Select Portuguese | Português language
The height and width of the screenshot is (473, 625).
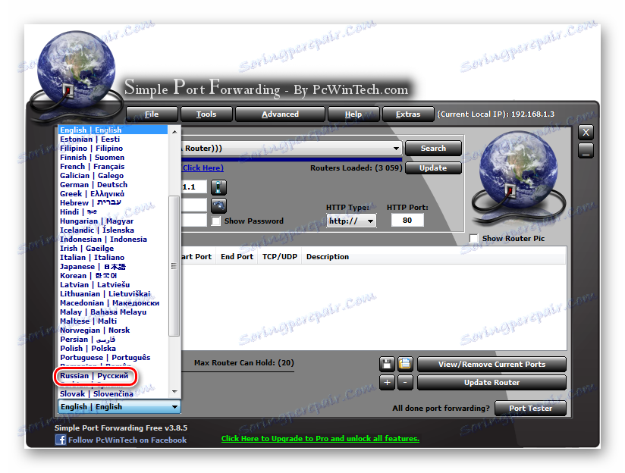113,358
